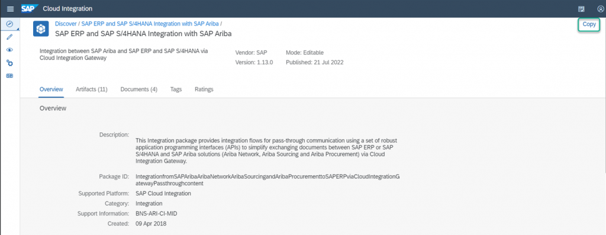
Task: Open the notifications icon in header
Action: (x=581, y=8)
